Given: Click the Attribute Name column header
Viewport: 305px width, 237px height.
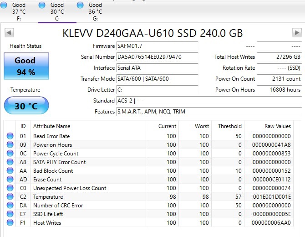Looking at the screenshot, I should coord(88,126).
